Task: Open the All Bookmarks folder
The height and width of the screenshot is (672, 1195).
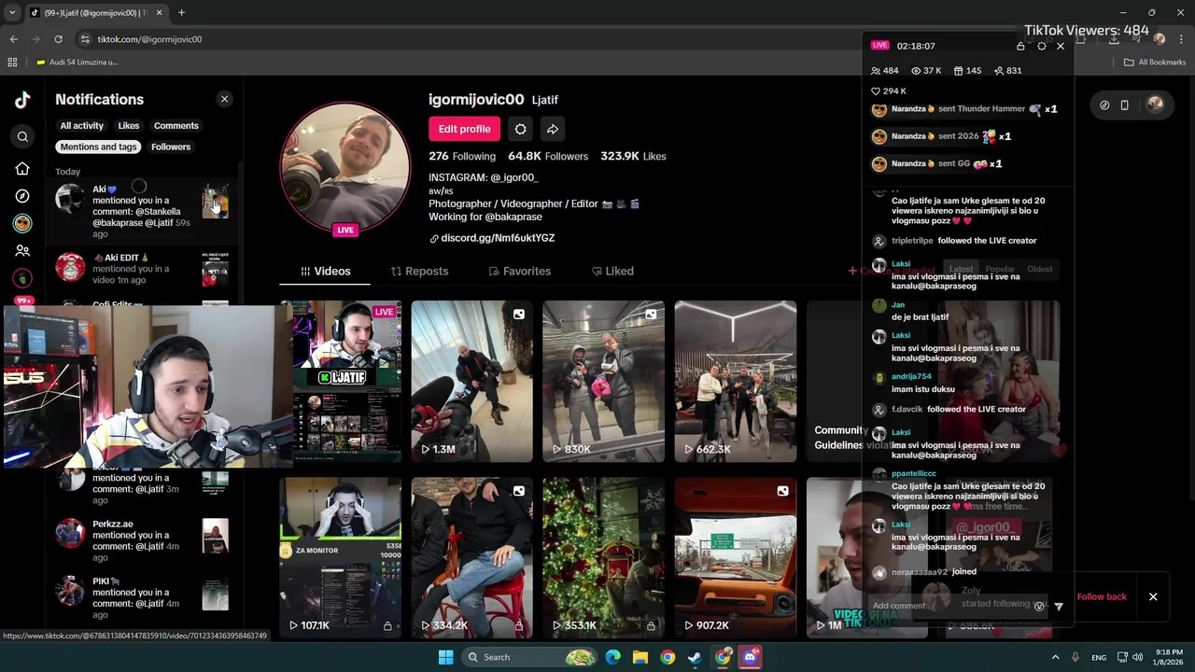Action: click(x=1155, y=63)
